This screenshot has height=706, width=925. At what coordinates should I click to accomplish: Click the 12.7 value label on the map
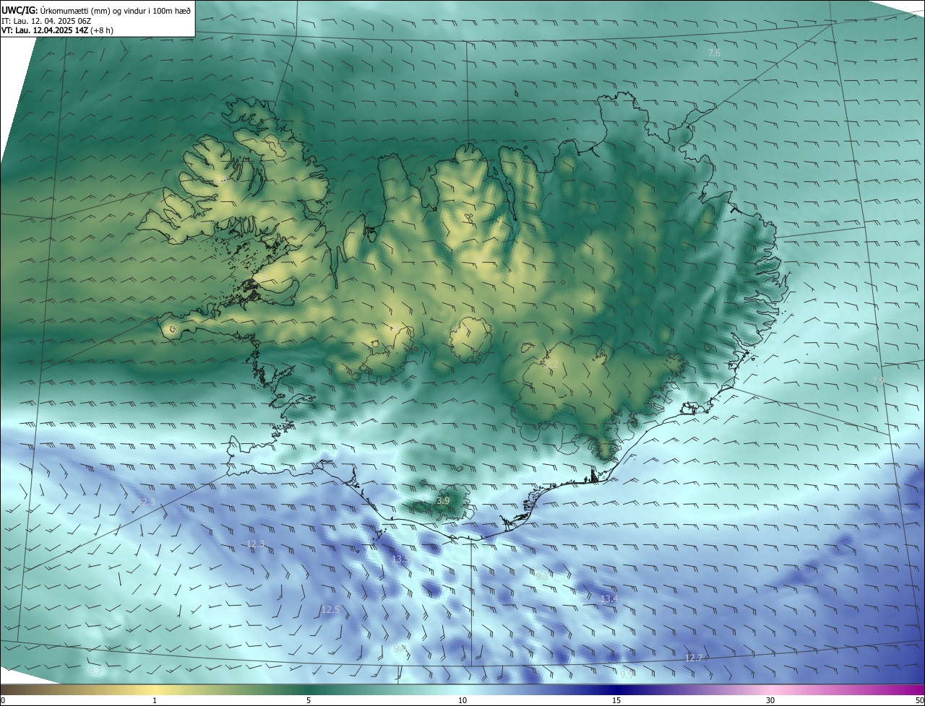[694, 658]
